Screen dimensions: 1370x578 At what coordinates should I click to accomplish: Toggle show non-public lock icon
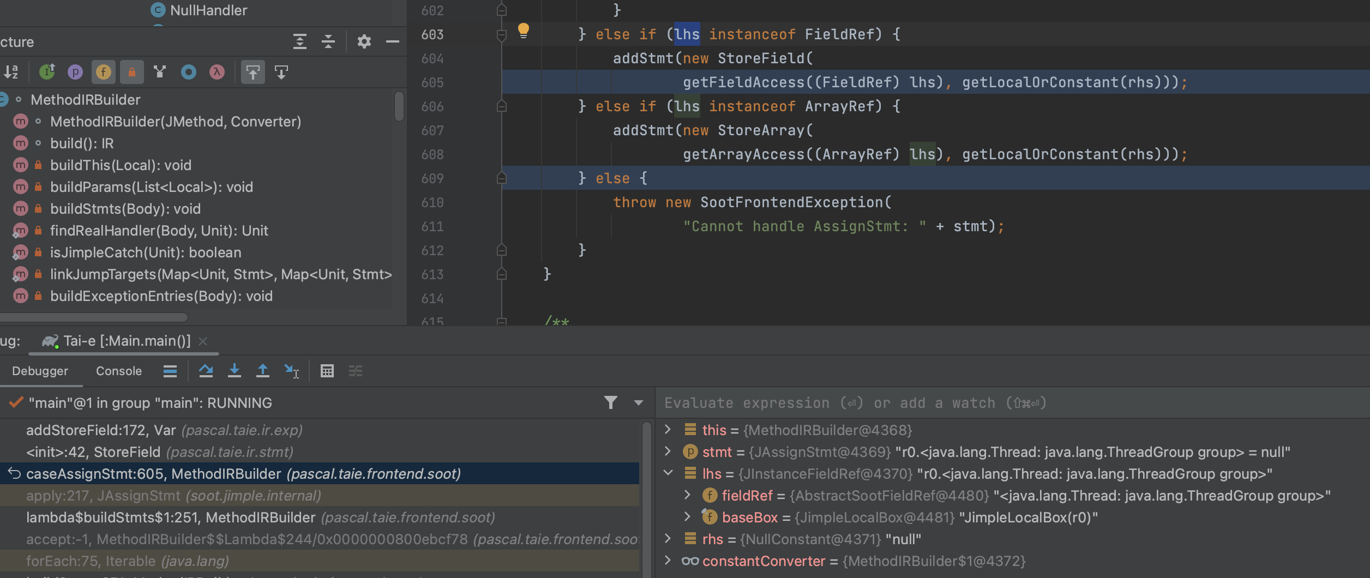[x=132, y=72]
